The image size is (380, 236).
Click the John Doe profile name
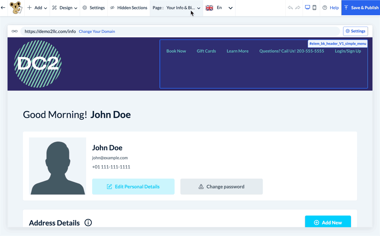click(107, 147)
